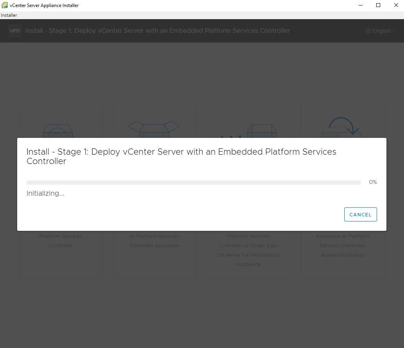The height and width of the screenshot is (348, 404).
Task: Click the text 'Appliance or Platform'
Action: click(342, 236)
